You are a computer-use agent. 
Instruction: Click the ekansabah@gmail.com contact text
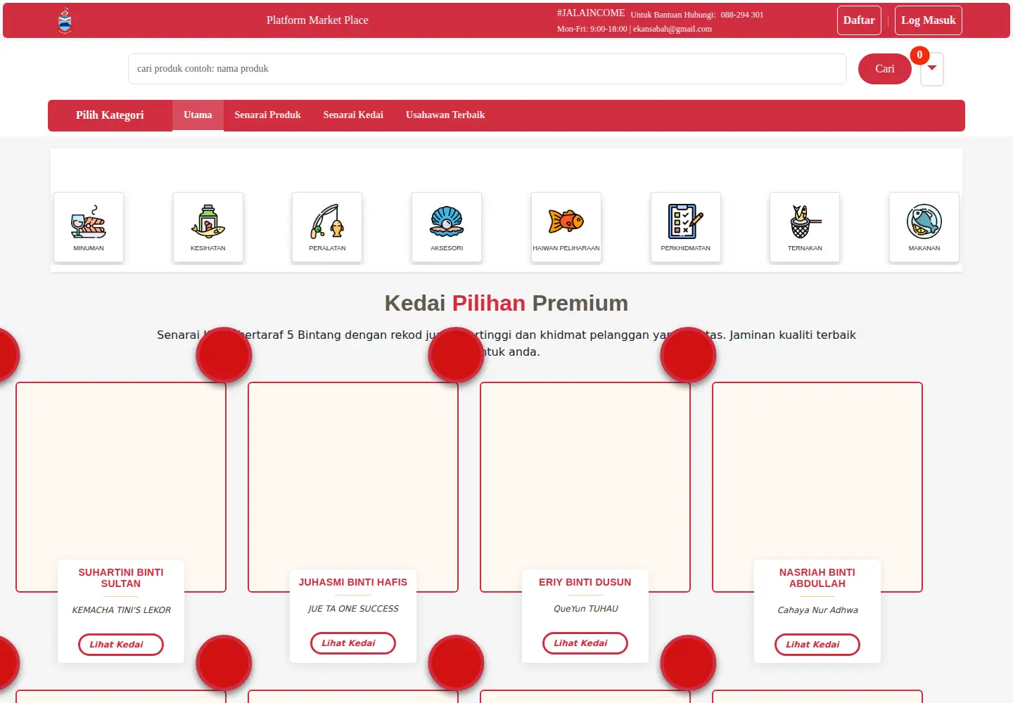(673, 29)
